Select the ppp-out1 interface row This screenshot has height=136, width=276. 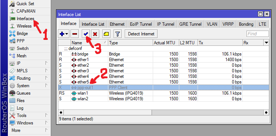pos(164,88)
